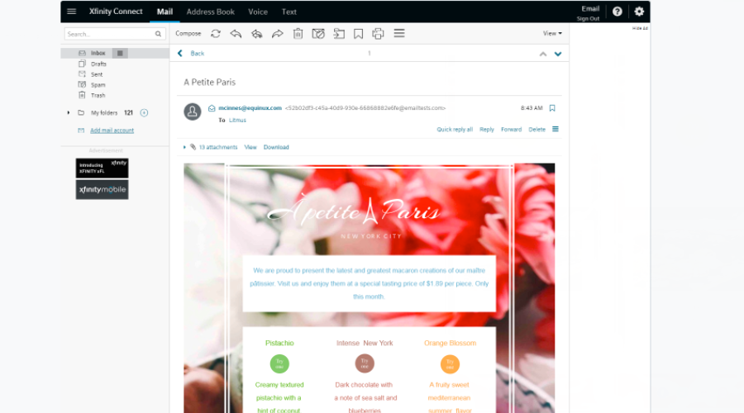Open the help question mark icon
The height and width of the screenshot is (413, 744).
click(618, 12)
